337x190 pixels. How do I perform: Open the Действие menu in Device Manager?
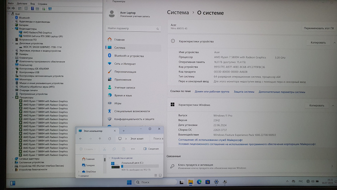22,4
